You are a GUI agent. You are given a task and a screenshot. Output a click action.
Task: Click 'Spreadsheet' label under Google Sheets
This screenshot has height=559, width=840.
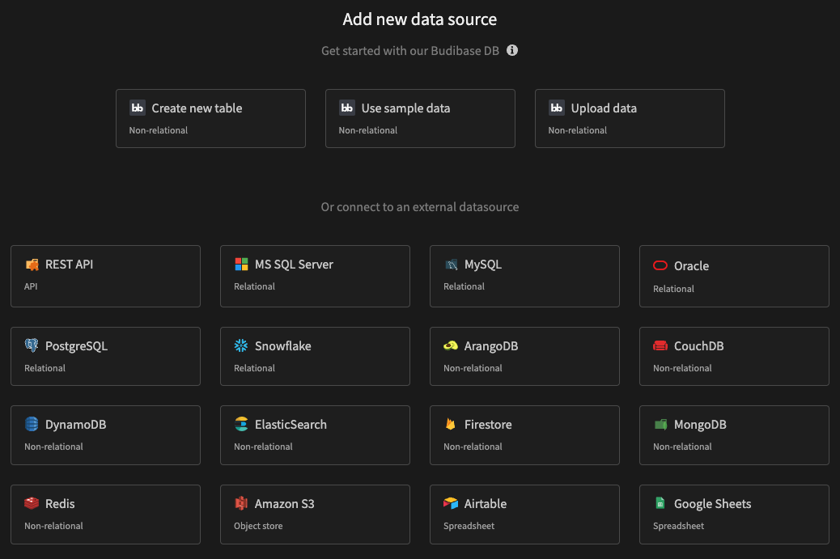click(678, 526)
